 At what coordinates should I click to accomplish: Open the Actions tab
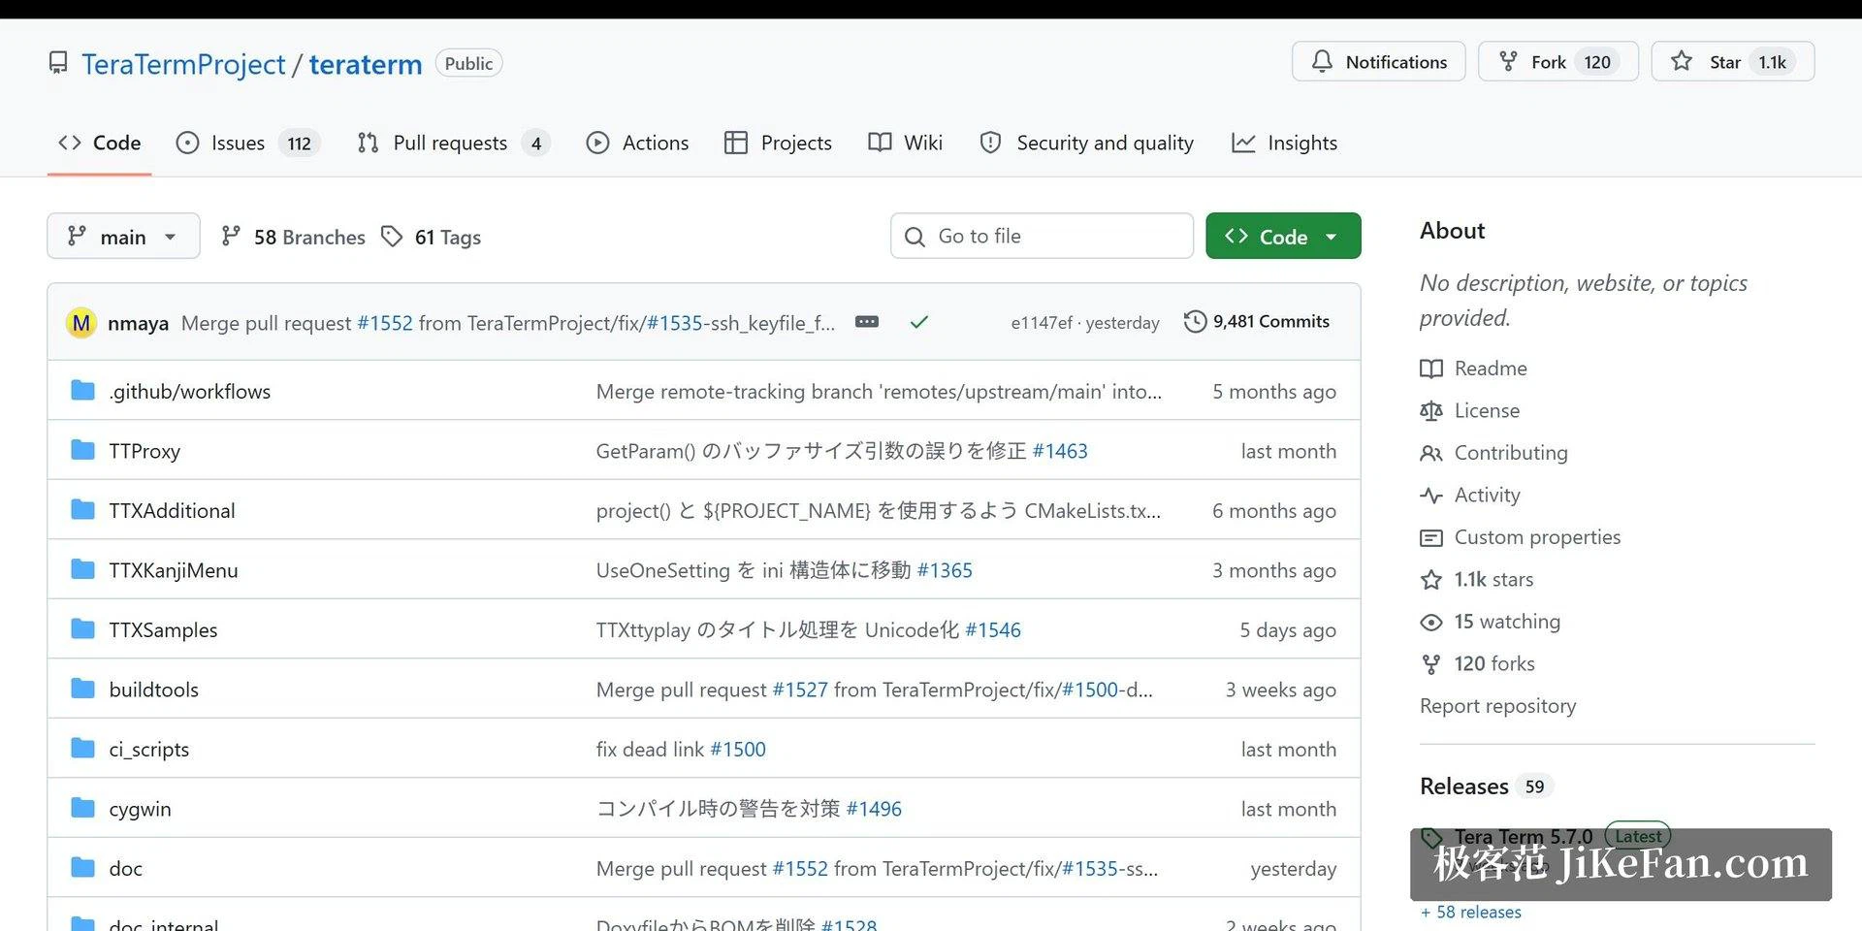point(638,143)
